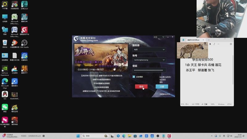247x139 pixels.
Task: Toggle bold formatting in Notepad
Action: click(x=210, y=44)
